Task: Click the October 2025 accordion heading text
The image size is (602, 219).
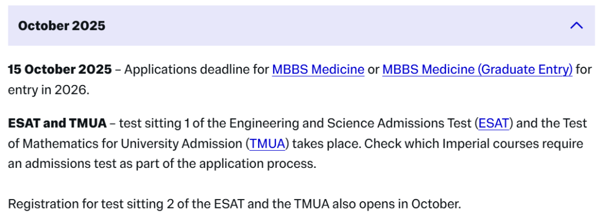Action: 61,26
